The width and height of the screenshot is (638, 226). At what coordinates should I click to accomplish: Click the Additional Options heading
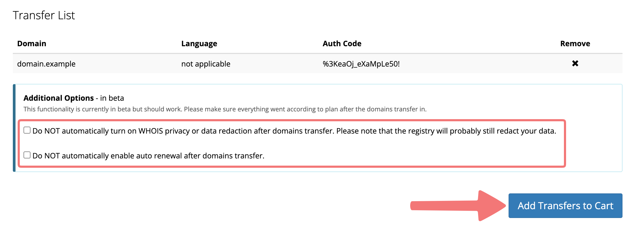tap(59, 98)
